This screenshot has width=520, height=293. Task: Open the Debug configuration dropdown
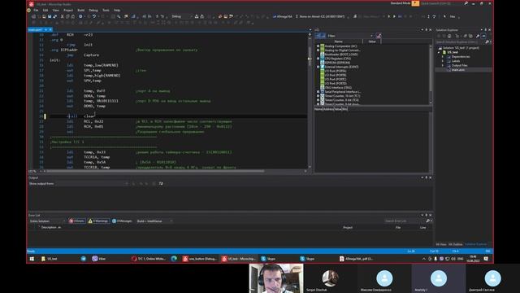[181, 16]
